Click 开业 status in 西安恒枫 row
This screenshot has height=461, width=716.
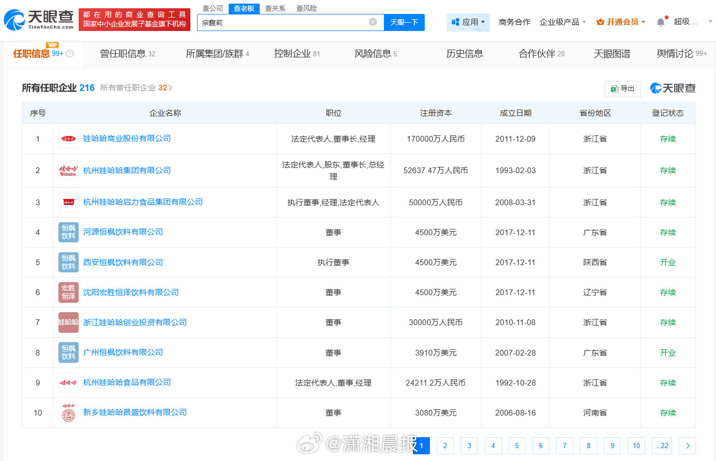click(668, 262)
